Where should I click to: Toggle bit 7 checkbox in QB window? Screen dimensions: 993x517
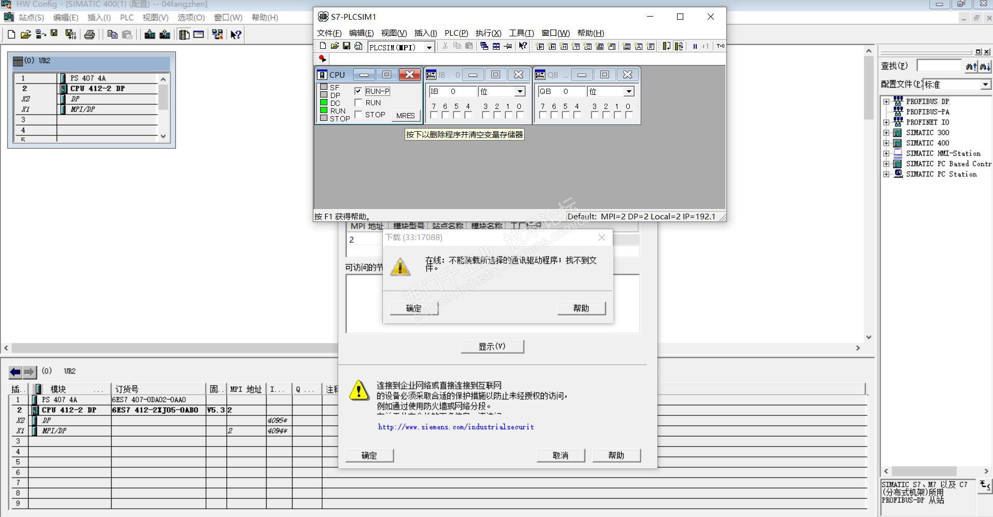click(543, 115)
